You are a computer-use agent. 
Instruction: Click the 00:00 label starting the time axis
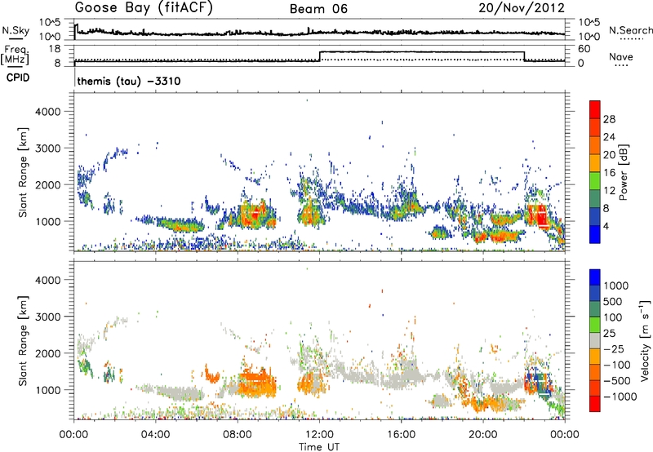[x=73, y=435]
